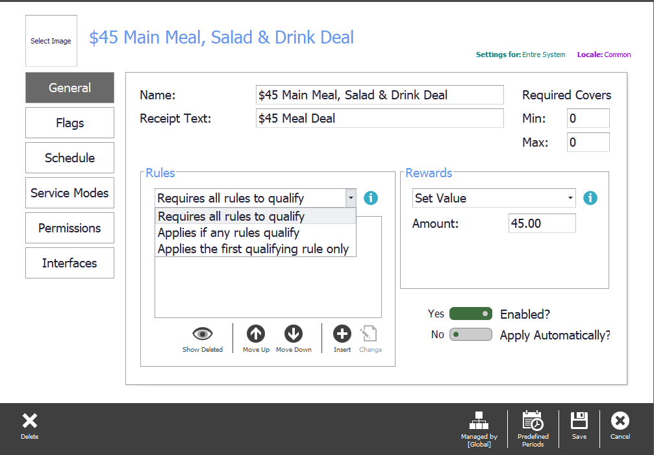Choose Requires all rules to qualify option
This screenshot has height=455, width=654.
tap(255, 216)
